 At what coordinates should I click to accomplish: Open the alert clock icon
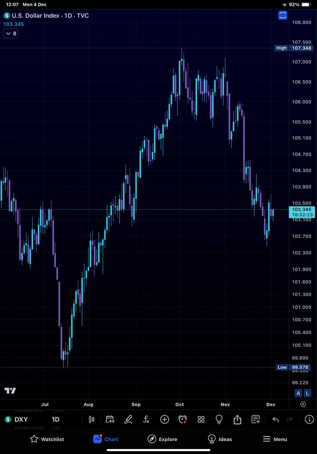pos(183,419)
